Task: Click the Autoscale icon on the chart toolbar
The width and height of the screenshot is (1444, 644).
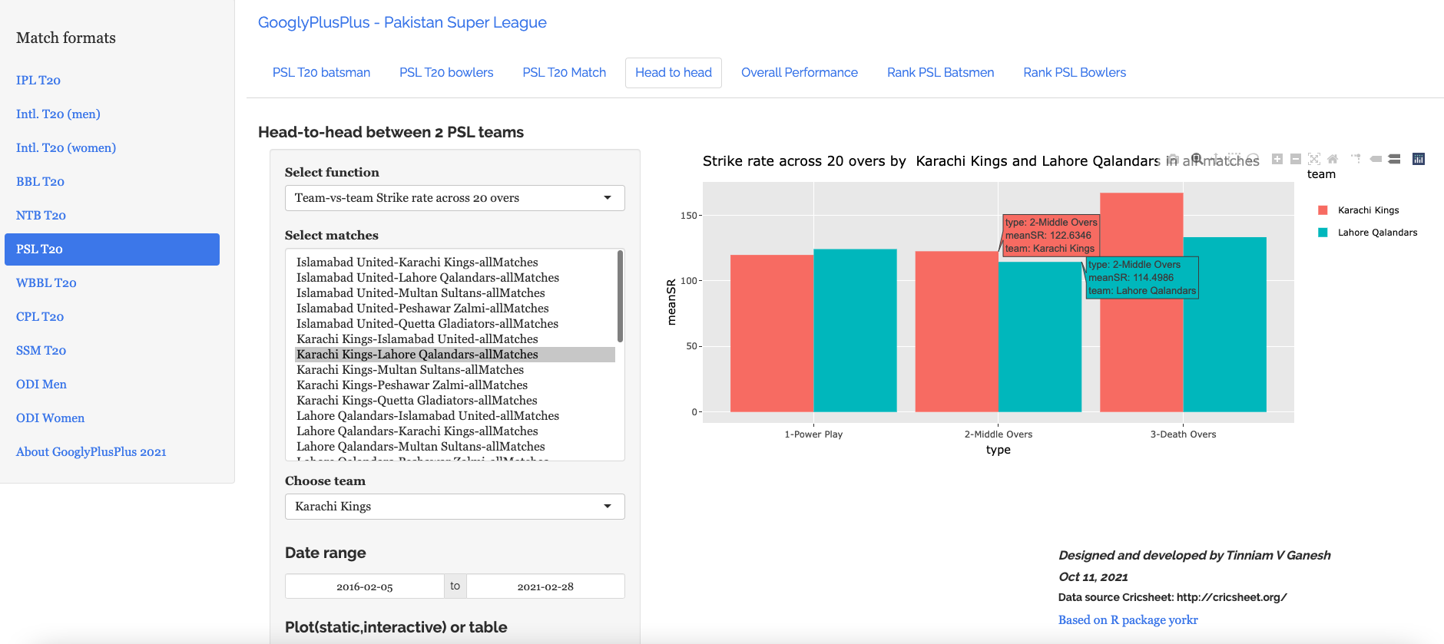Action: 1314,159
